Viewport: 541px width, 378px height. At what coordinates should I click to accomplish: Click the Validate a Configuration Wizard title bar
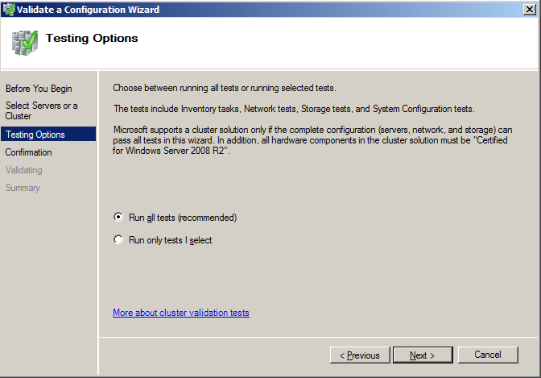(242, 9)
